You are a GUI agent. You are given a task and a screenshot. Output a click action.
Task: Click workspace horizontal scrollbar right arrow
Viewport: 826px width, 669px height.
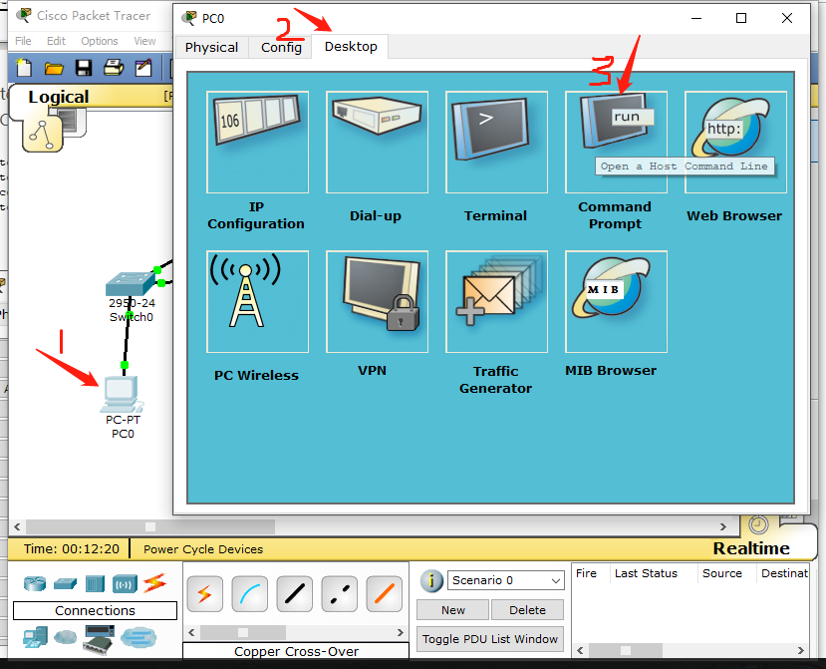click(x=723, y=526)
